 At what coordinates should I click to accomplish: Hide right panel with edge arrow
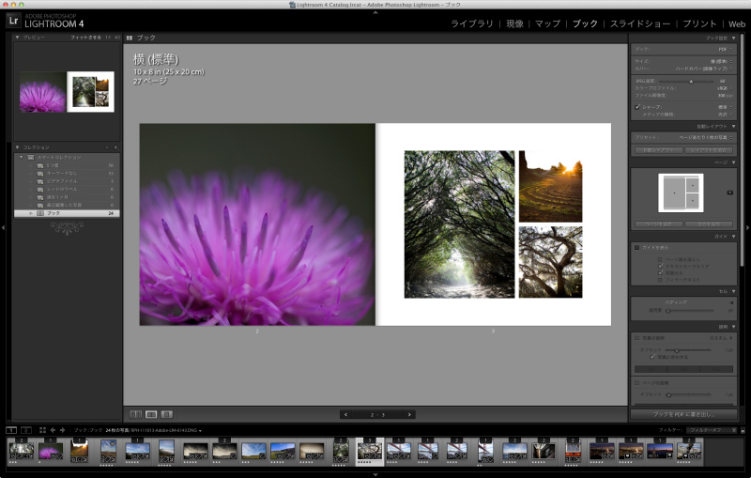click(x=747, y=227)
